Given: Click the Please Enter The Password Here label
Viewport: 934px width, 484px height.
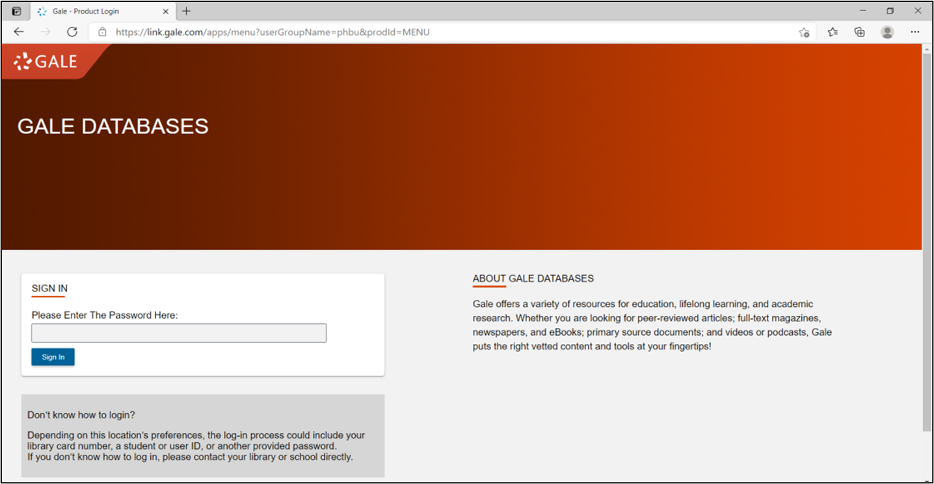Looking at the screenshot, I should (105, 316).
